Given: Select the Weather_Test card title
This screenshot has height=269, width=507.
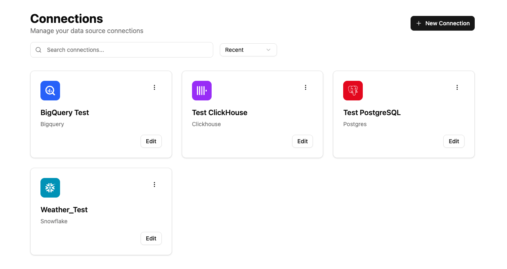Looking at the screenshot, I should pyautogui.click(x=64, y=210).
